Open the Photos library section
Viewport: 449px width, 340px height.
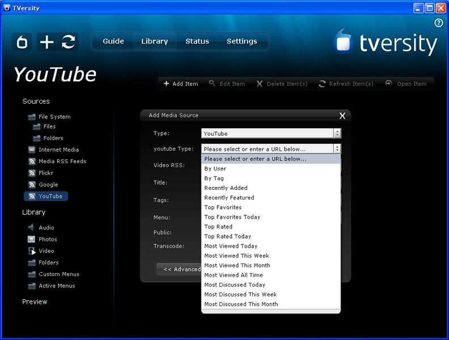click(48, 239)
